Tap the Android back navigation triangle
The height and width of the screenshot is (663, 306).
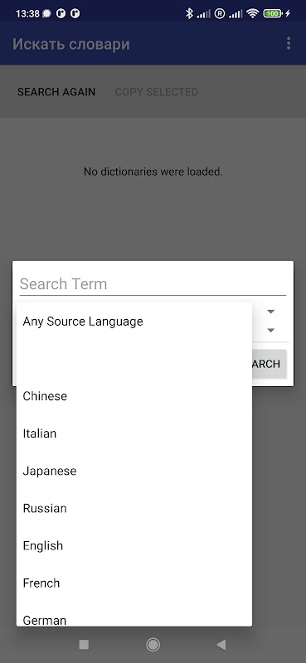(x=221, y=645)
